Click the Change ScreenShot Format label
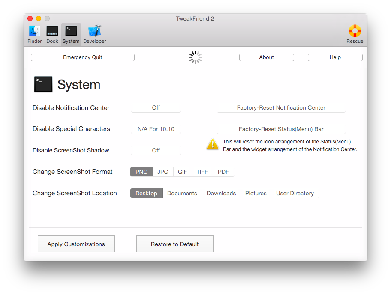Viewport: 391px width, 295px height. click(x=72, y=172)
